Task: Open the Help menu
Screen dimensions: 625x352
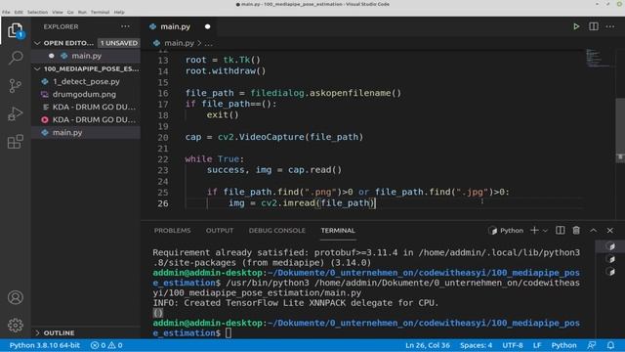Action: pyautogui.click(x=119, y=12)
